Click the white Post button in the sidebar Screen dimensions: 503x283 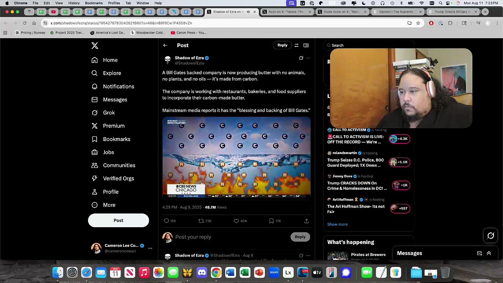[118, 221]
